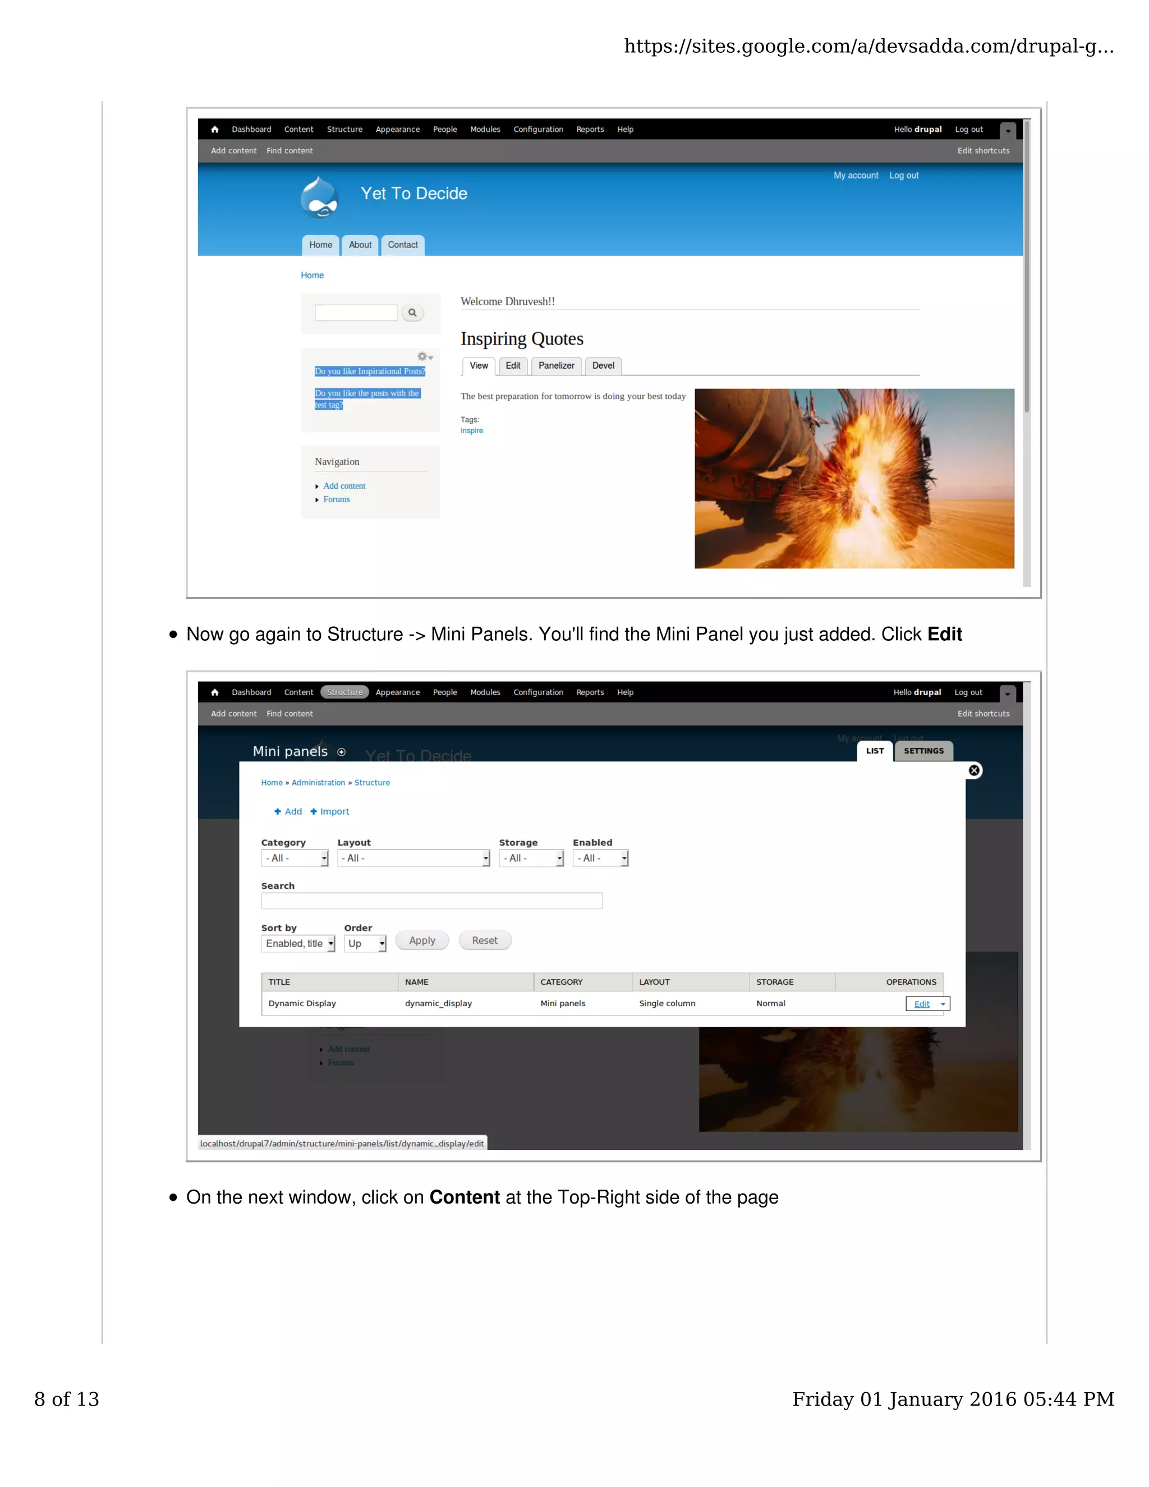Click the home icon in top admin toolbar
The width and height of the screenshot is (1149, 1487).
click(x=214, y=130)
